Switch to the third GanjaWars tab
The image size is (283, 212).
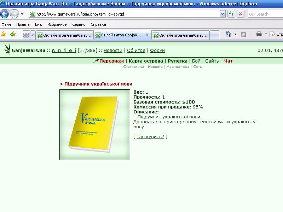pyautogui.click(x=180, y=35)
